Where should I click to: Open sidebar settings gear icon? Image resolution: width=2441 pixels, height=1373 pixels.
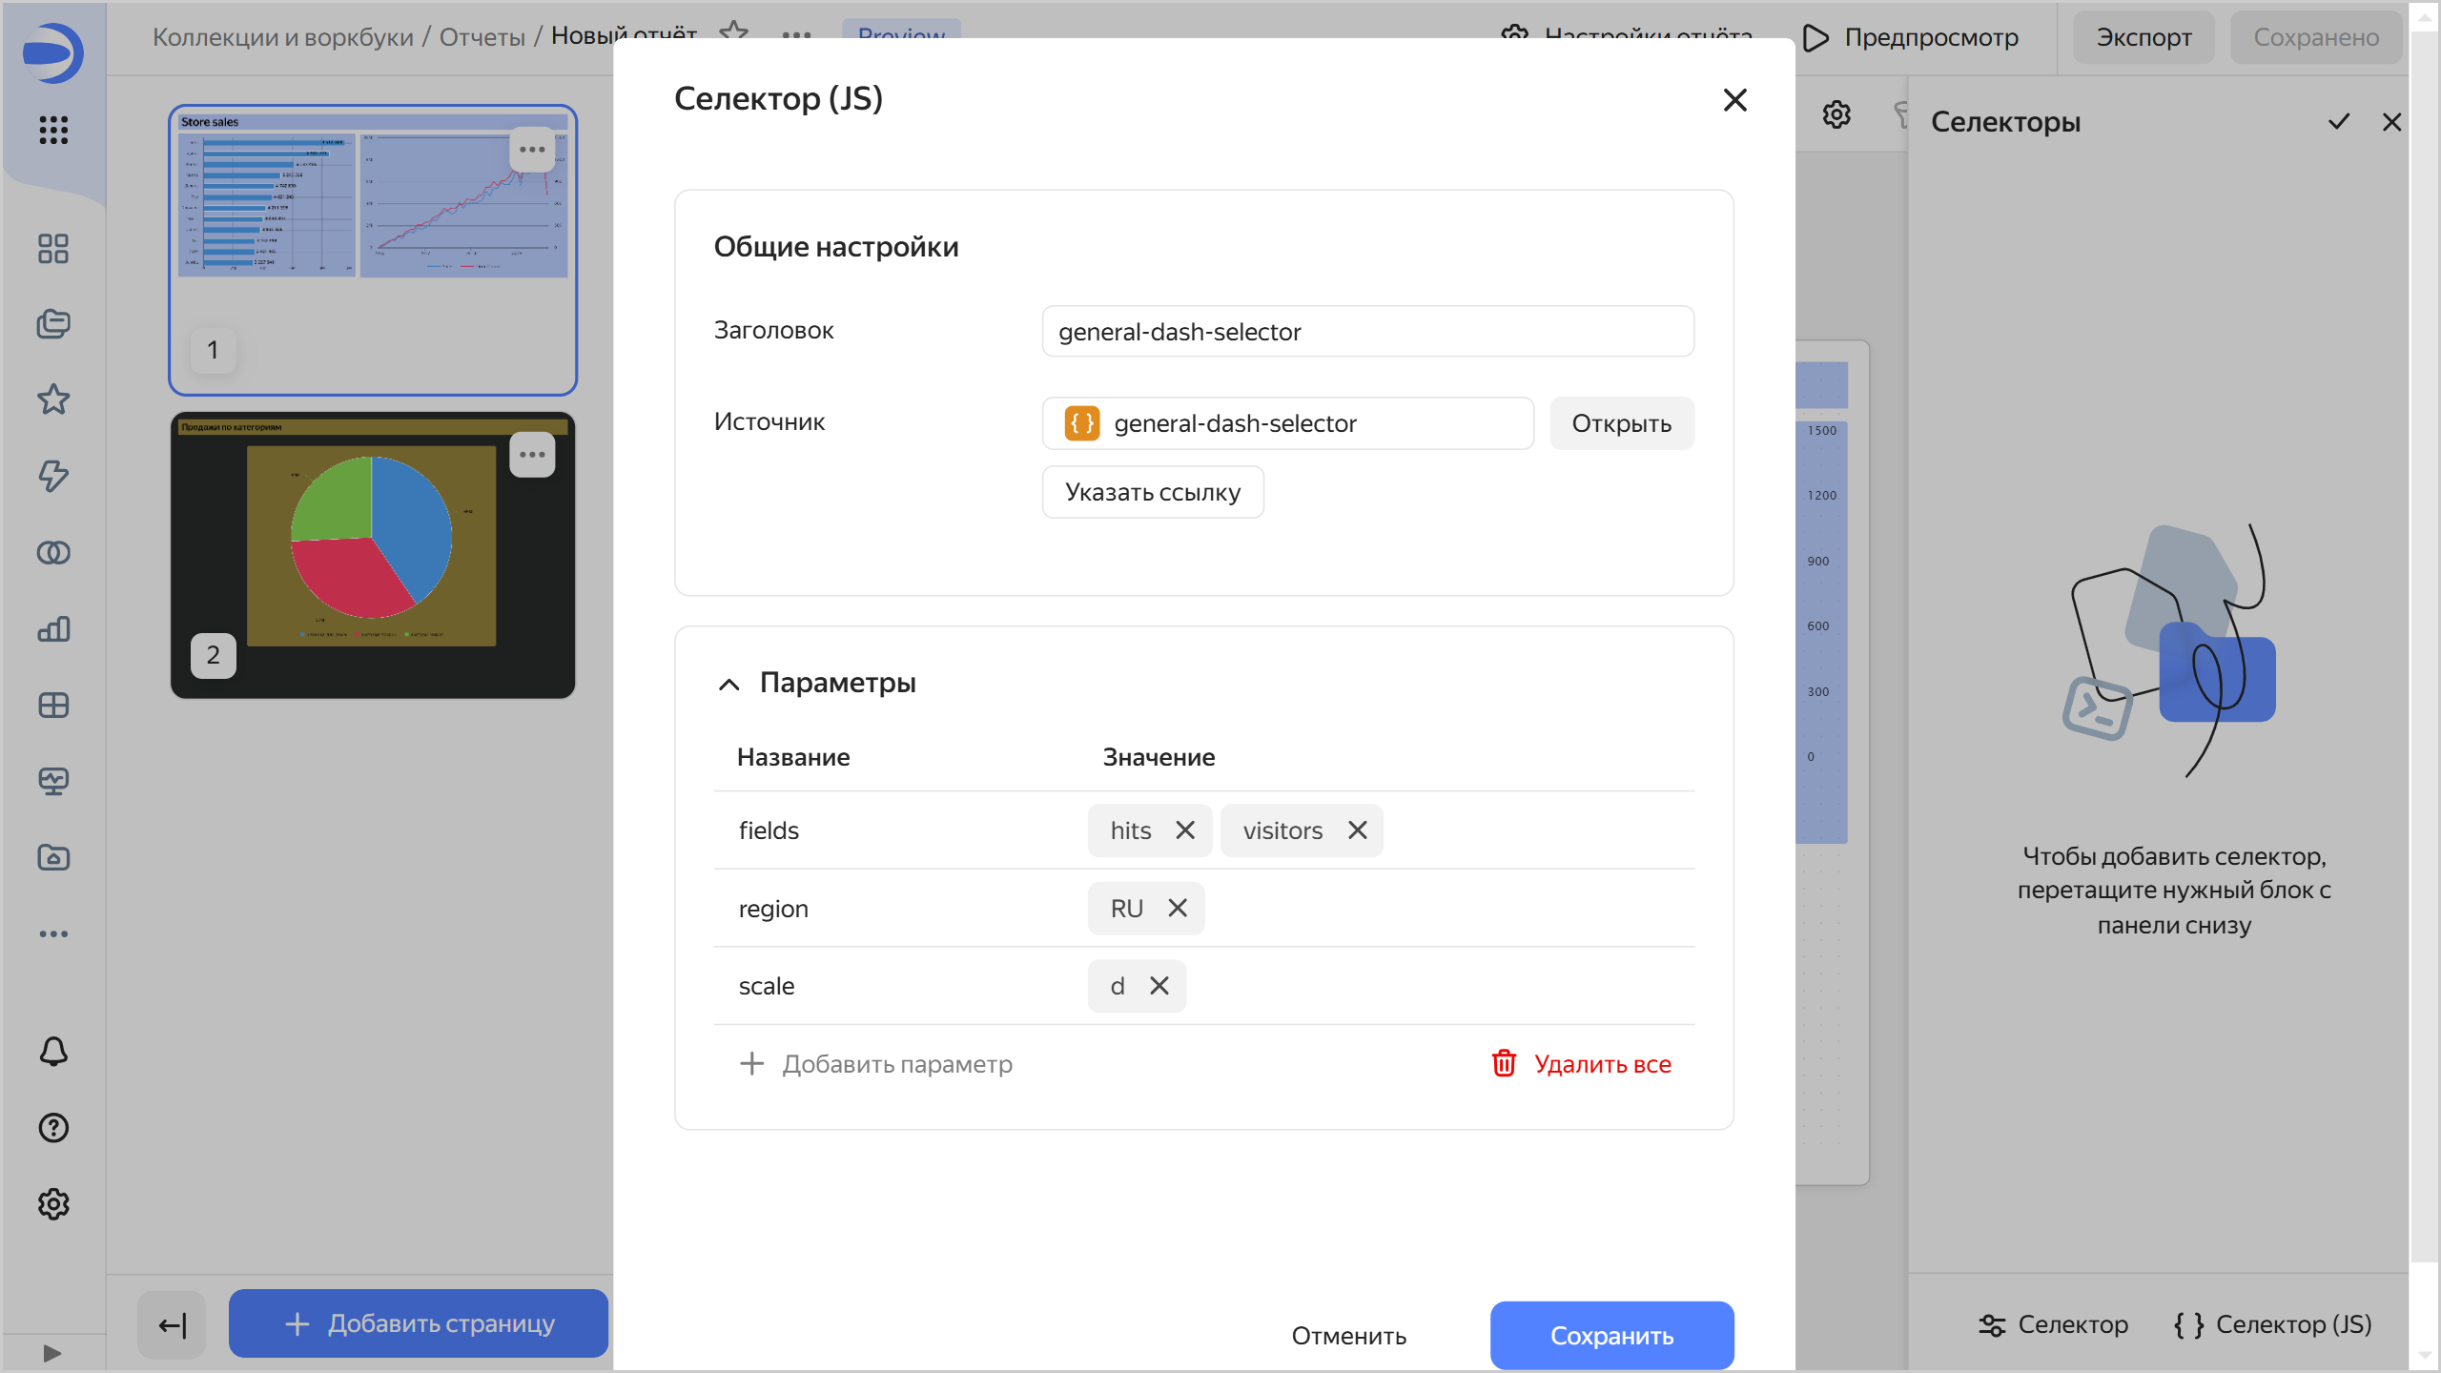tap(53, 1204)
